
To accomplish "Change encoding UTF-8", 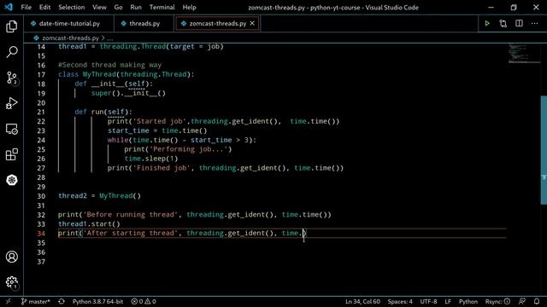I will 428,301.
